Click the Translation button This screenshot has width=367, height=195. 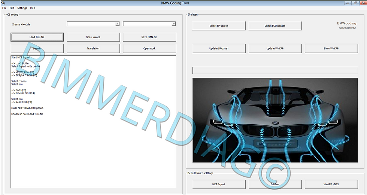(x=93, y=48)
